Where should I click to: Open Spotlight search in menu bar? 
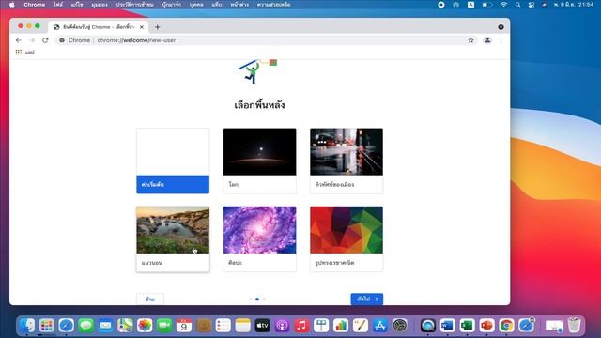517,5
